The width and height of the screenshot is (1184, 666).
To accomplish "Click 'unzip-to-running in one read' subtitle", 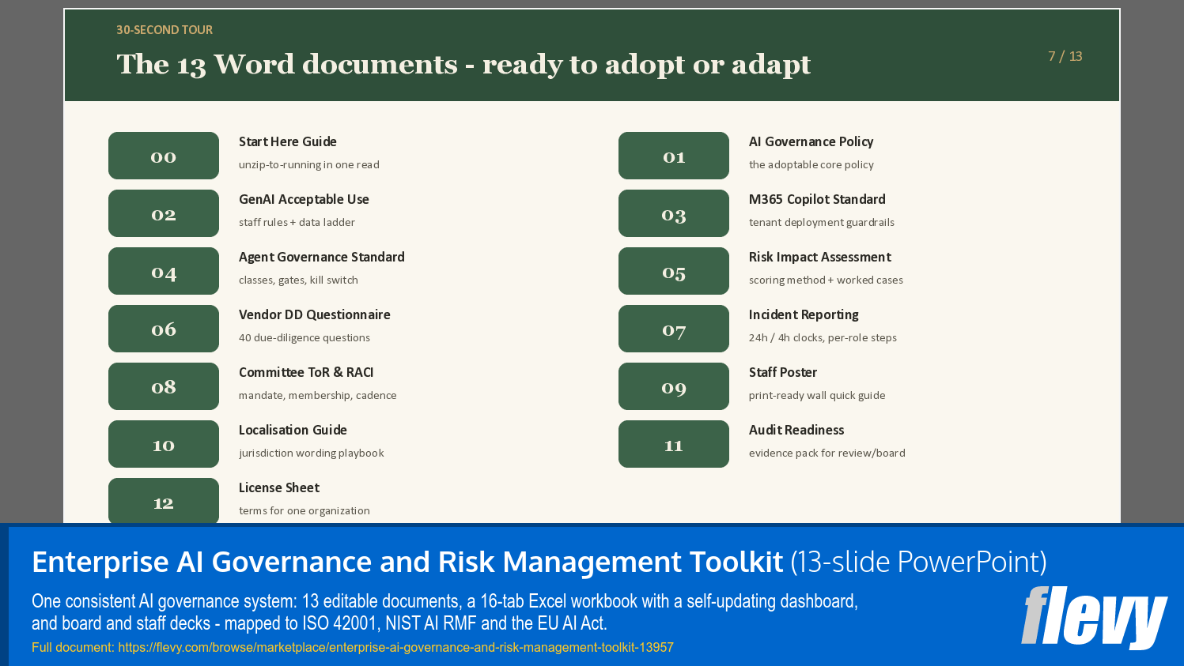I will [309, 164].
